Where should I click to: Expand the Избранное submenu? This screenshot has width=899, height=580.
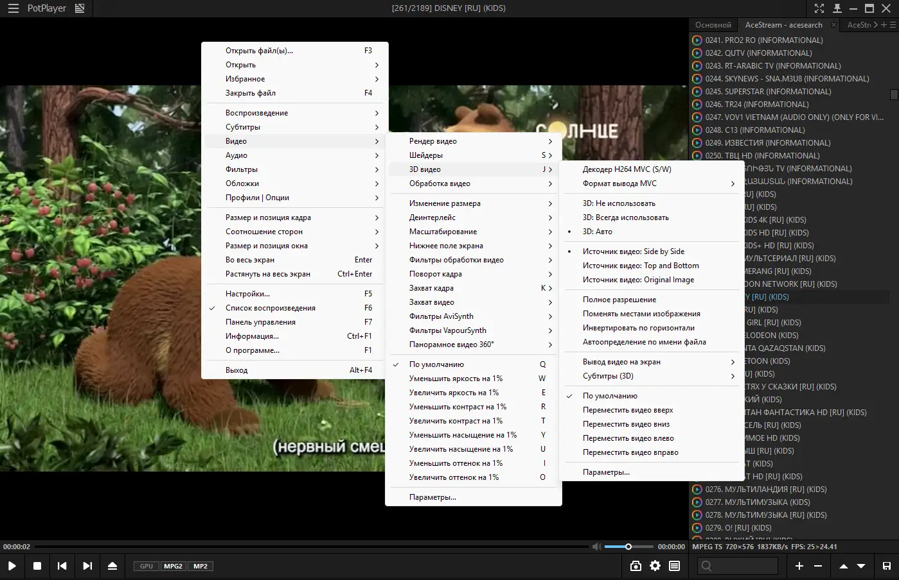[295, 79]
